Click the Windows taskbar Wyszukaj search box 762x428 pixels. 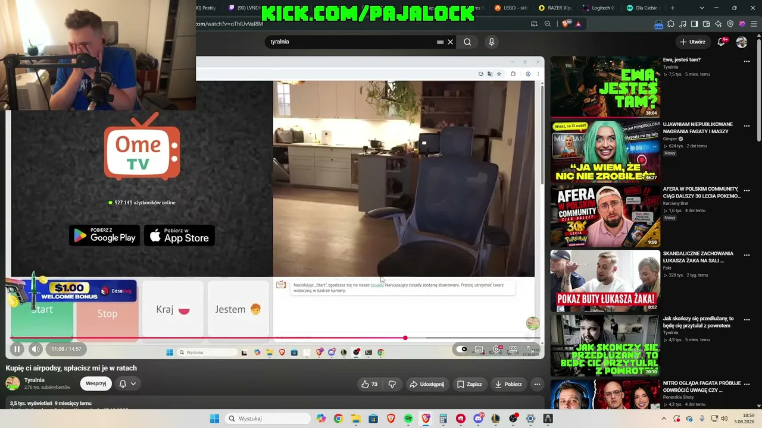(x=267, y=418)
